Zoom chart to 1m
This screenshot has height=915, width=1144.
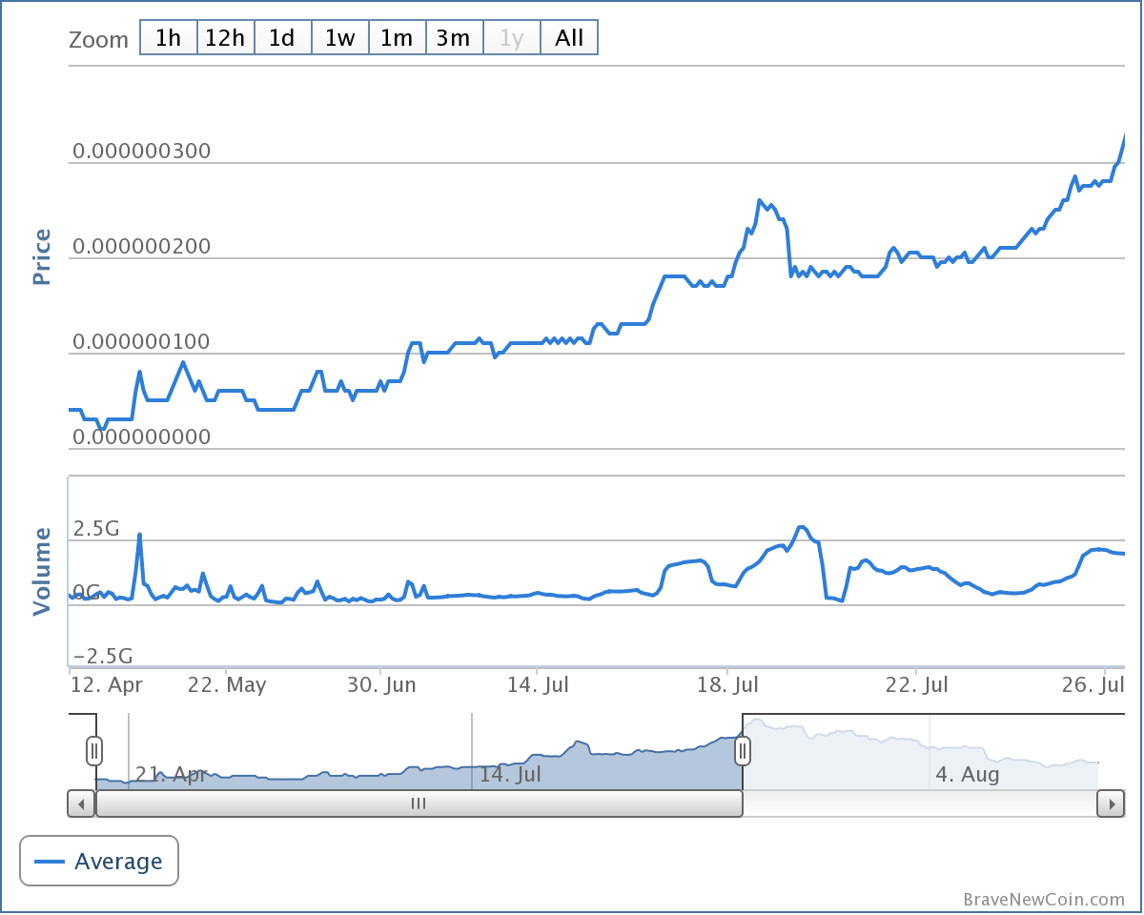397,38
